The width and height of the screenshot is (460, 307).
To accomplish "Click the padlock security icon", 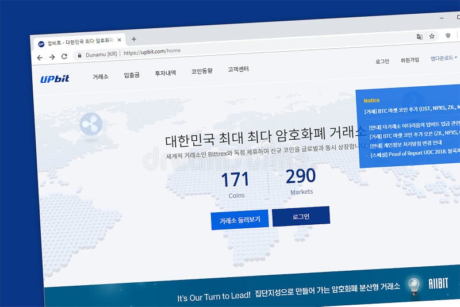I will 79,55.
